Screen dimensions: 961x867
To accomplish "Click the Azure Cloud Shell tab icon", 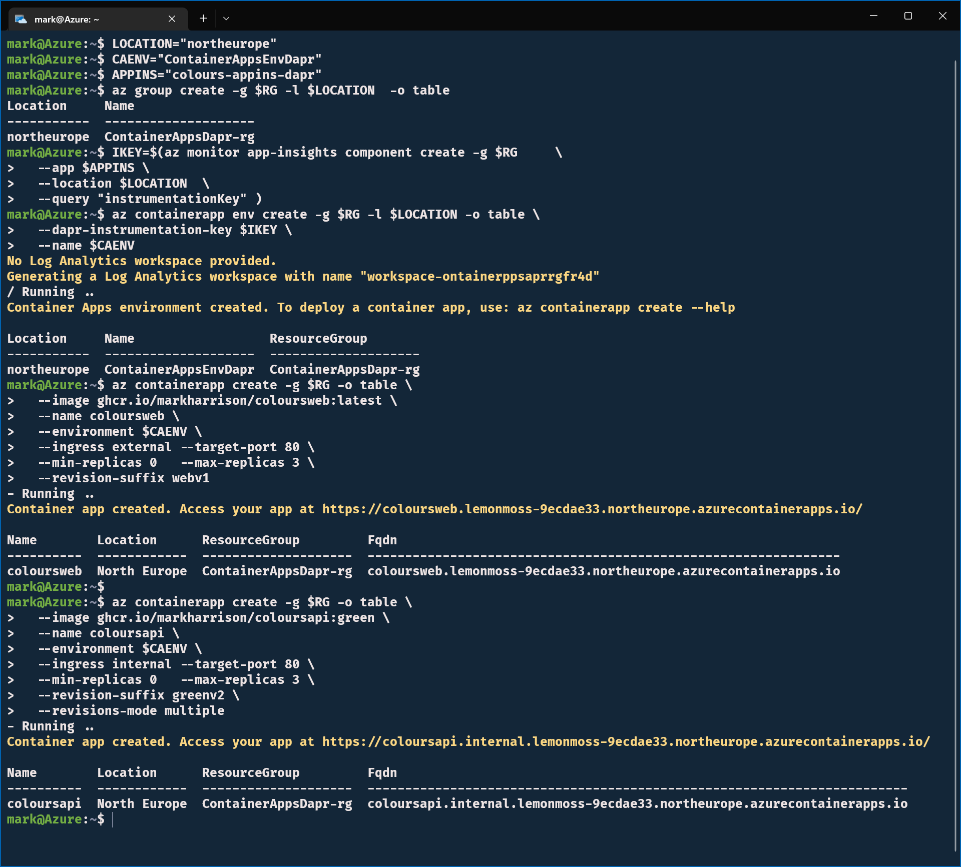I will [21, 19].
